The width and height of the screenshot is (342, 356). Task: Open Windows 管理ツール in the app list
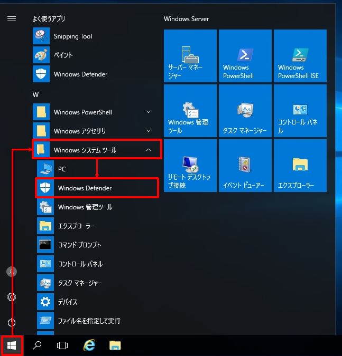pos(97,207)
